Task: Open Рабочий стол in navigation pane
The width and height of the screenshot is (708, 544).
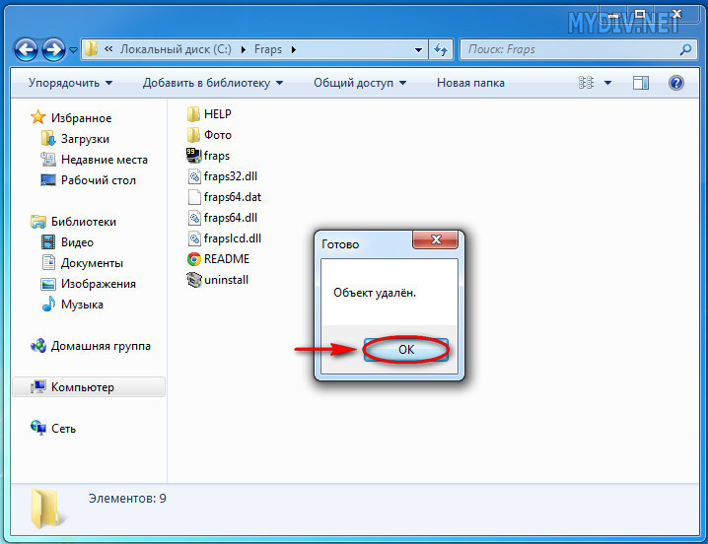Action: [99, 180]
